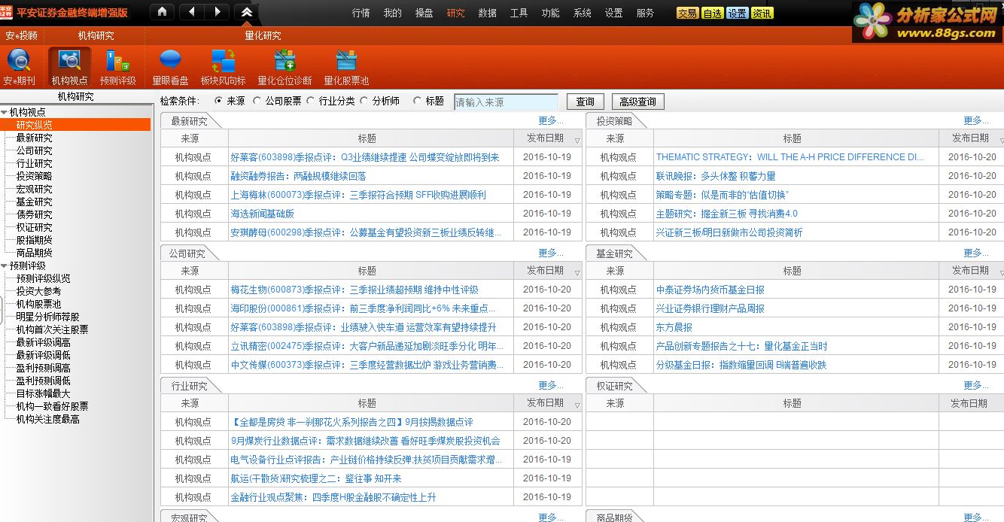Screen dimensions: 1004x522
Task: Click the 高级查询 button
Action: (638, 102)
